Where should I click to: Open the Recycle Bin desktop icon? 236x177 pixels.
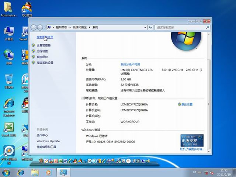pyautogui.click(x=9, y=81)
